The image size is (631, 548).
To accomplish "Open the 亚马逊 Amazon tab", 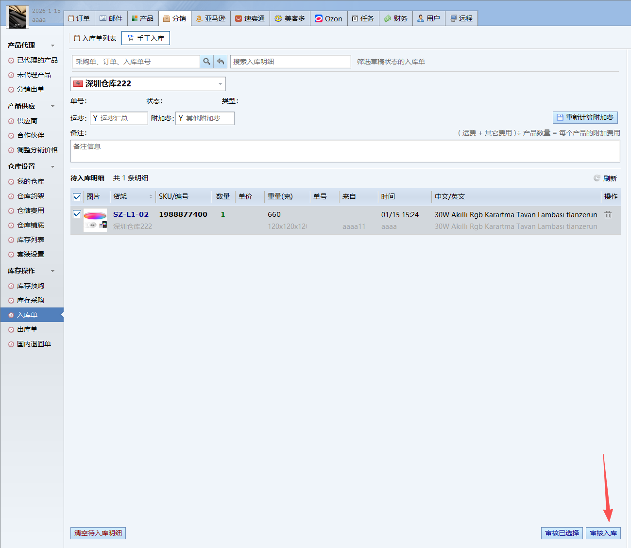I will click(210, 18).
